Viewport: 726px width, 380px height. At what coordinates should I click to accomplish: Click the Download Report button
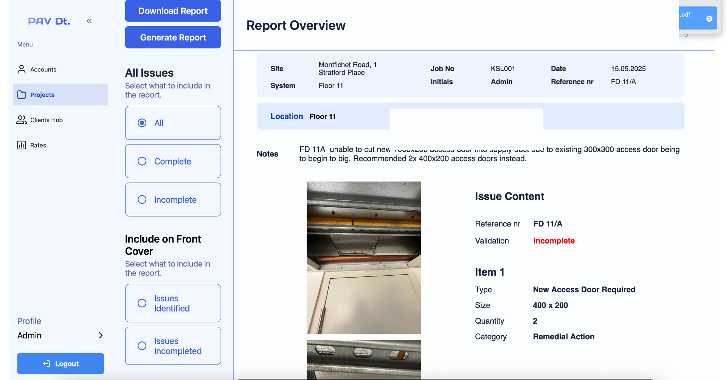[173, 11]
